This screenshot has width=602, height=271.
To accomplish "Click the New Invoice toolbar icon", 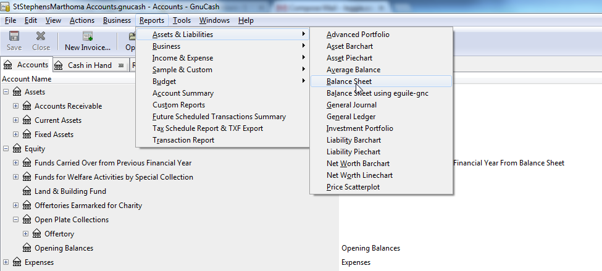I will (88, 36).
